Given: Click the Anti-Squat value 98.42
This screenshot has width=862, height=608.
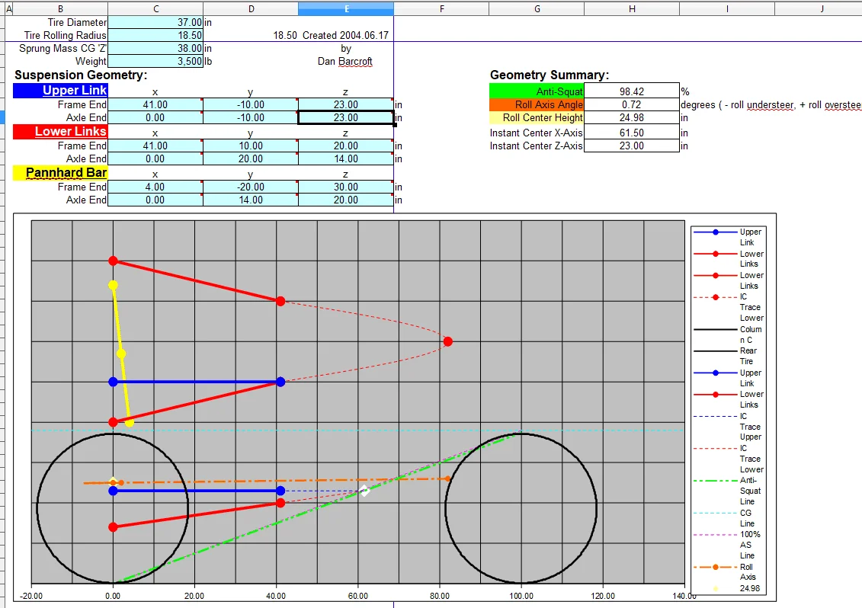Looking at the screenshot, I should coord(631,91).
